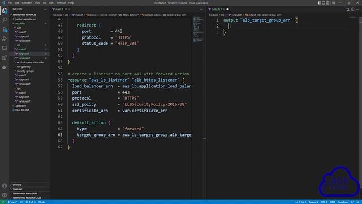Open more actions of left editor group
The height and width of the screenshot is (204, 362).
click(x=201, y=9)
